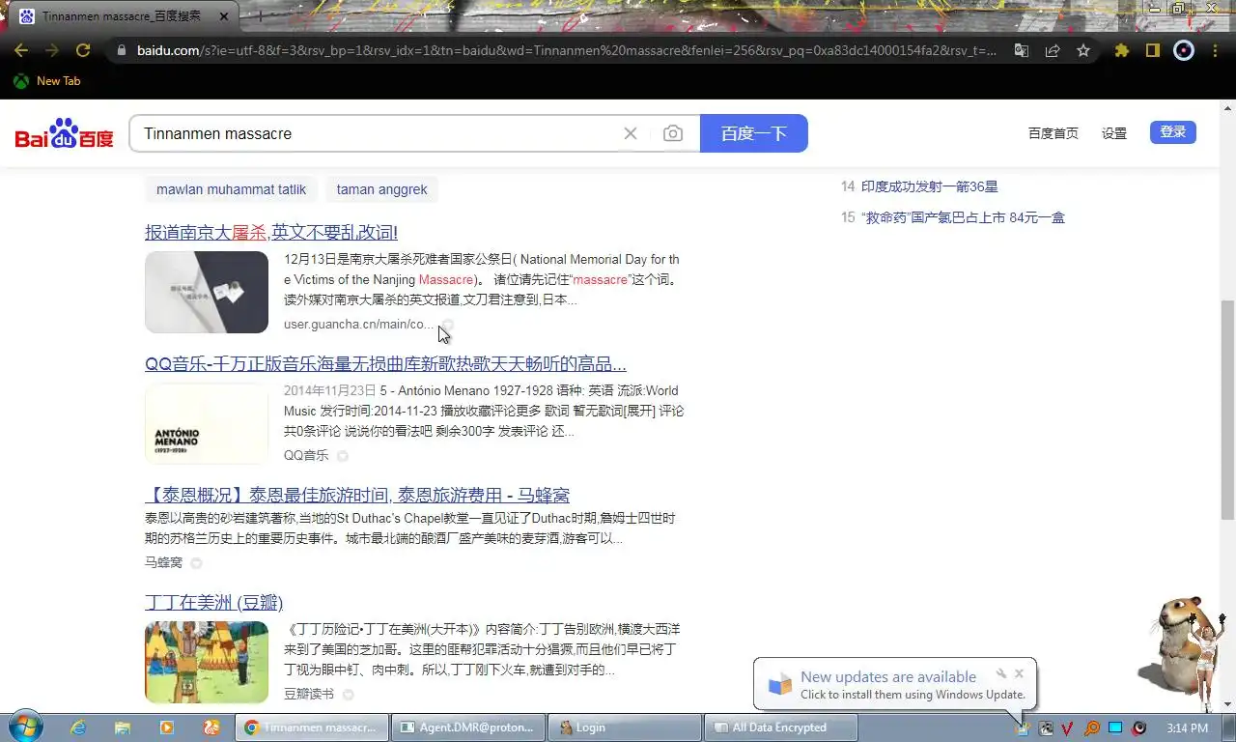Open image search camera icon

673,133
